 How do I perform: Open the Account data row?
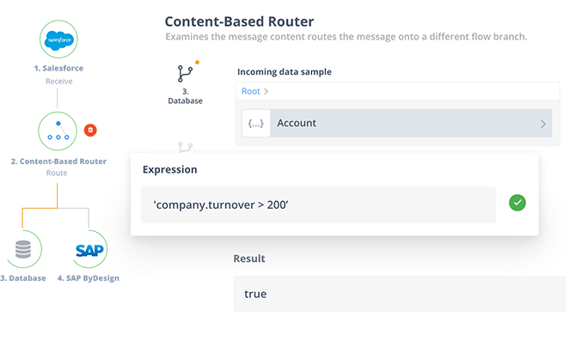396,124
